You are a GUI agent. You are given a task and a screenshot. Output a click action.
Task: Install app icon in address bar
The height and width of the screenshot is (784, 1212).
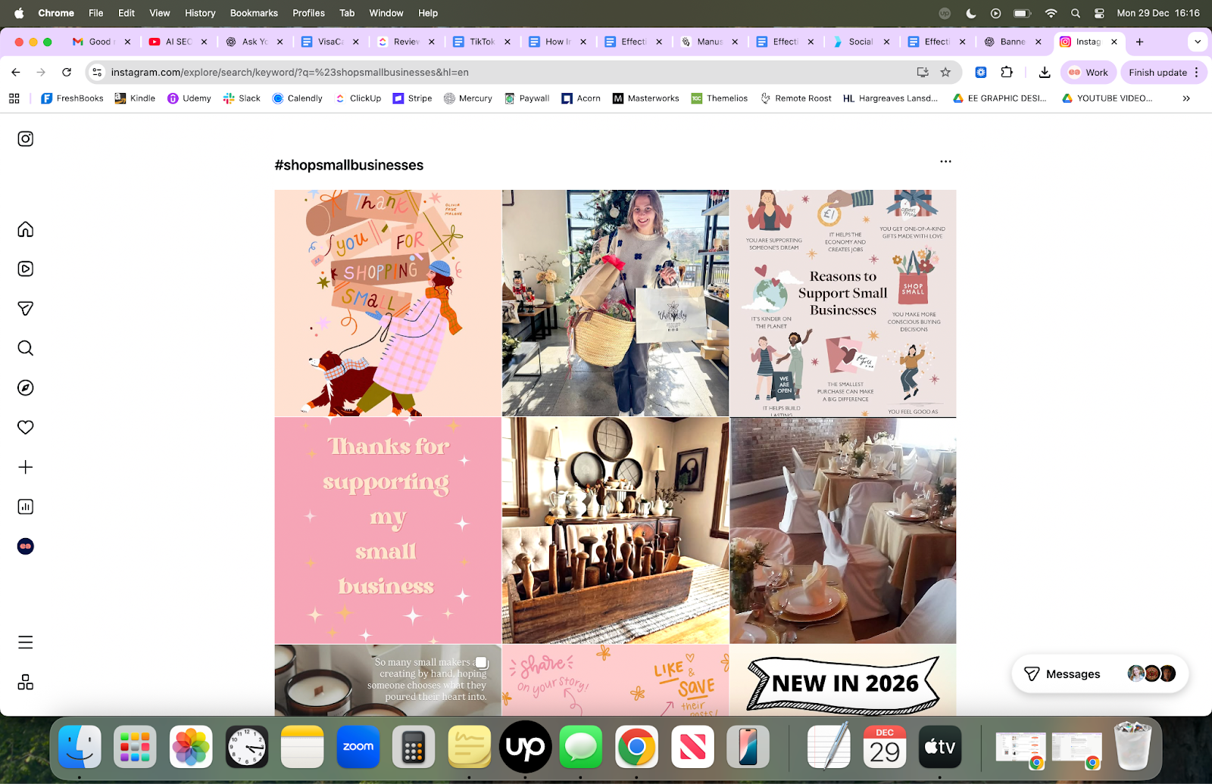click(x=923, y=72)
